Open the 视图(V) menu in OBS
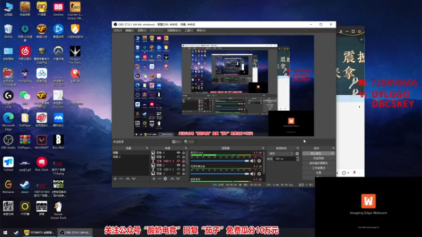 [x=142, y=31]
